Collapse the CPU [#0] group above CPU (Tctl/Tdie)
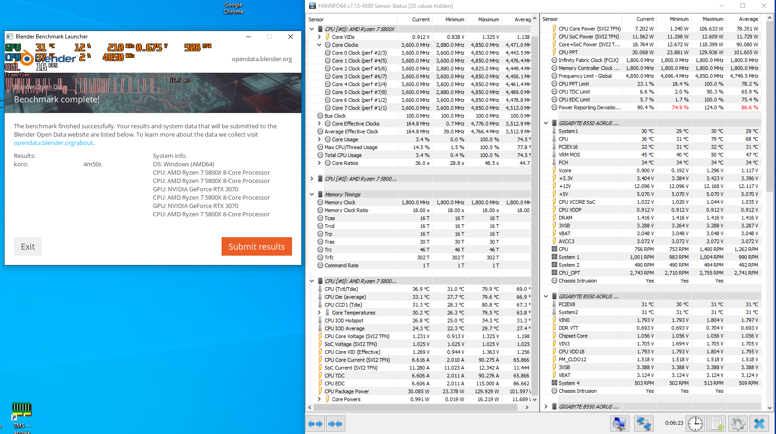The image size is (776, 434). [x=312, y=281]
